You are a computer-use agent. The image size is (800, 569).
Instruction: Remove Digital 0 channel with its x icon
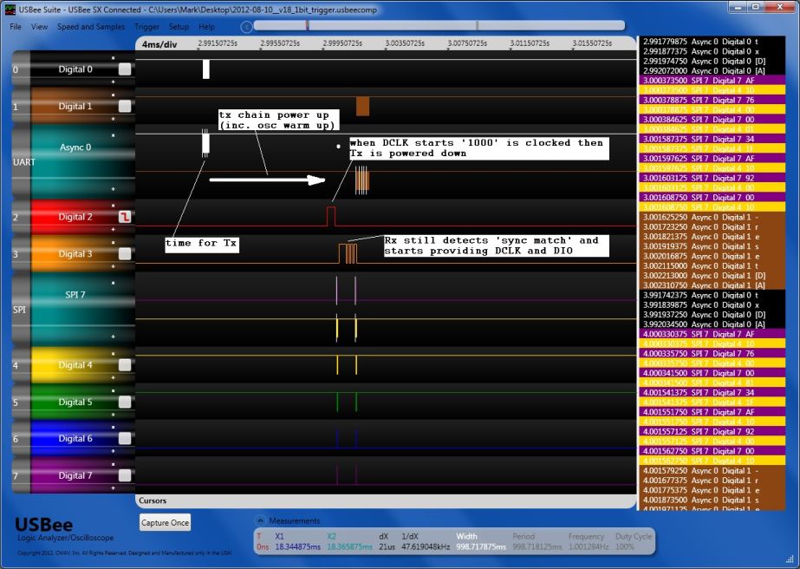pyautogui.click(x=114, y=58)
